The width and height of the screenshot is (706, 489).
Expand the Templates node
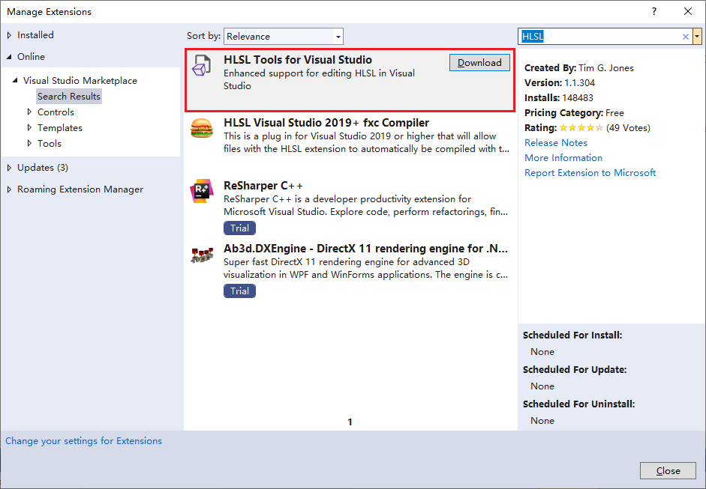29,127
